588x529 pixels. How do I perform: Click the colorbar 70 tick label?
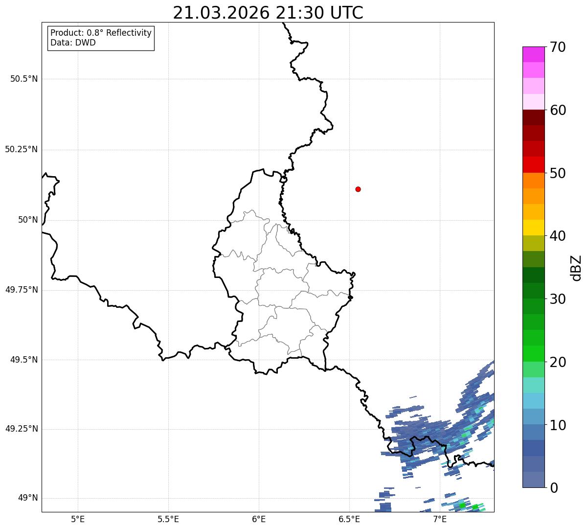pyautogui.click(x=558, y=47)
